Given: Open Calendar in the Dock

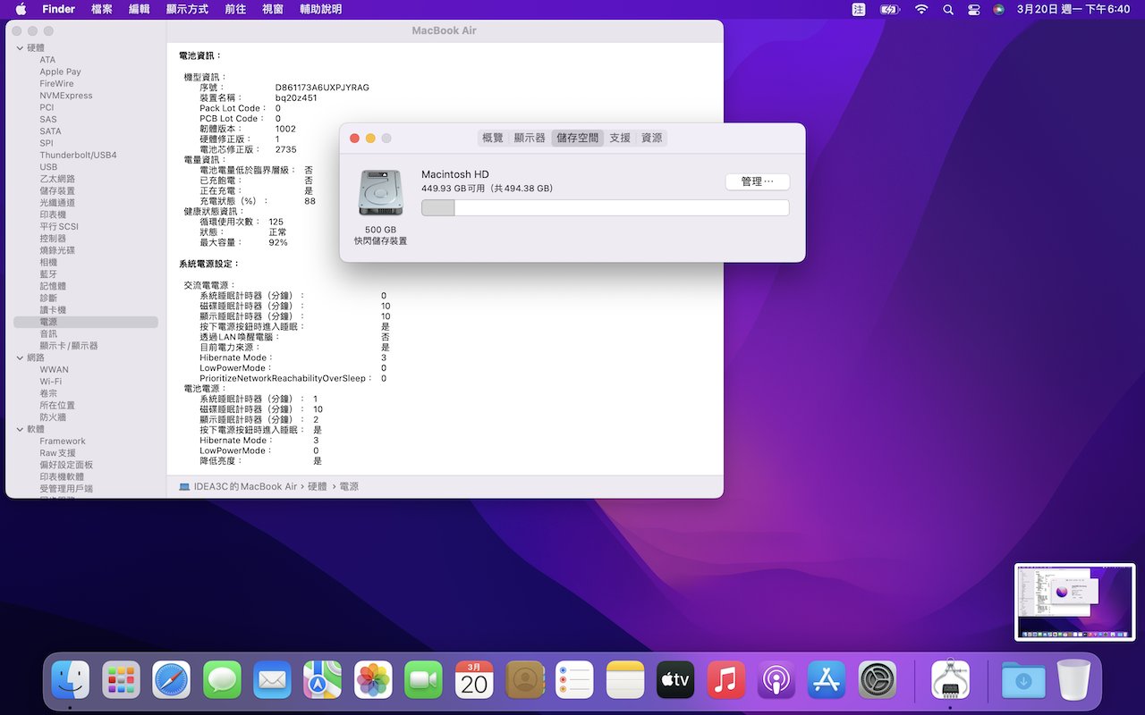Looking at the screenshot, I should tap(474, 680).
